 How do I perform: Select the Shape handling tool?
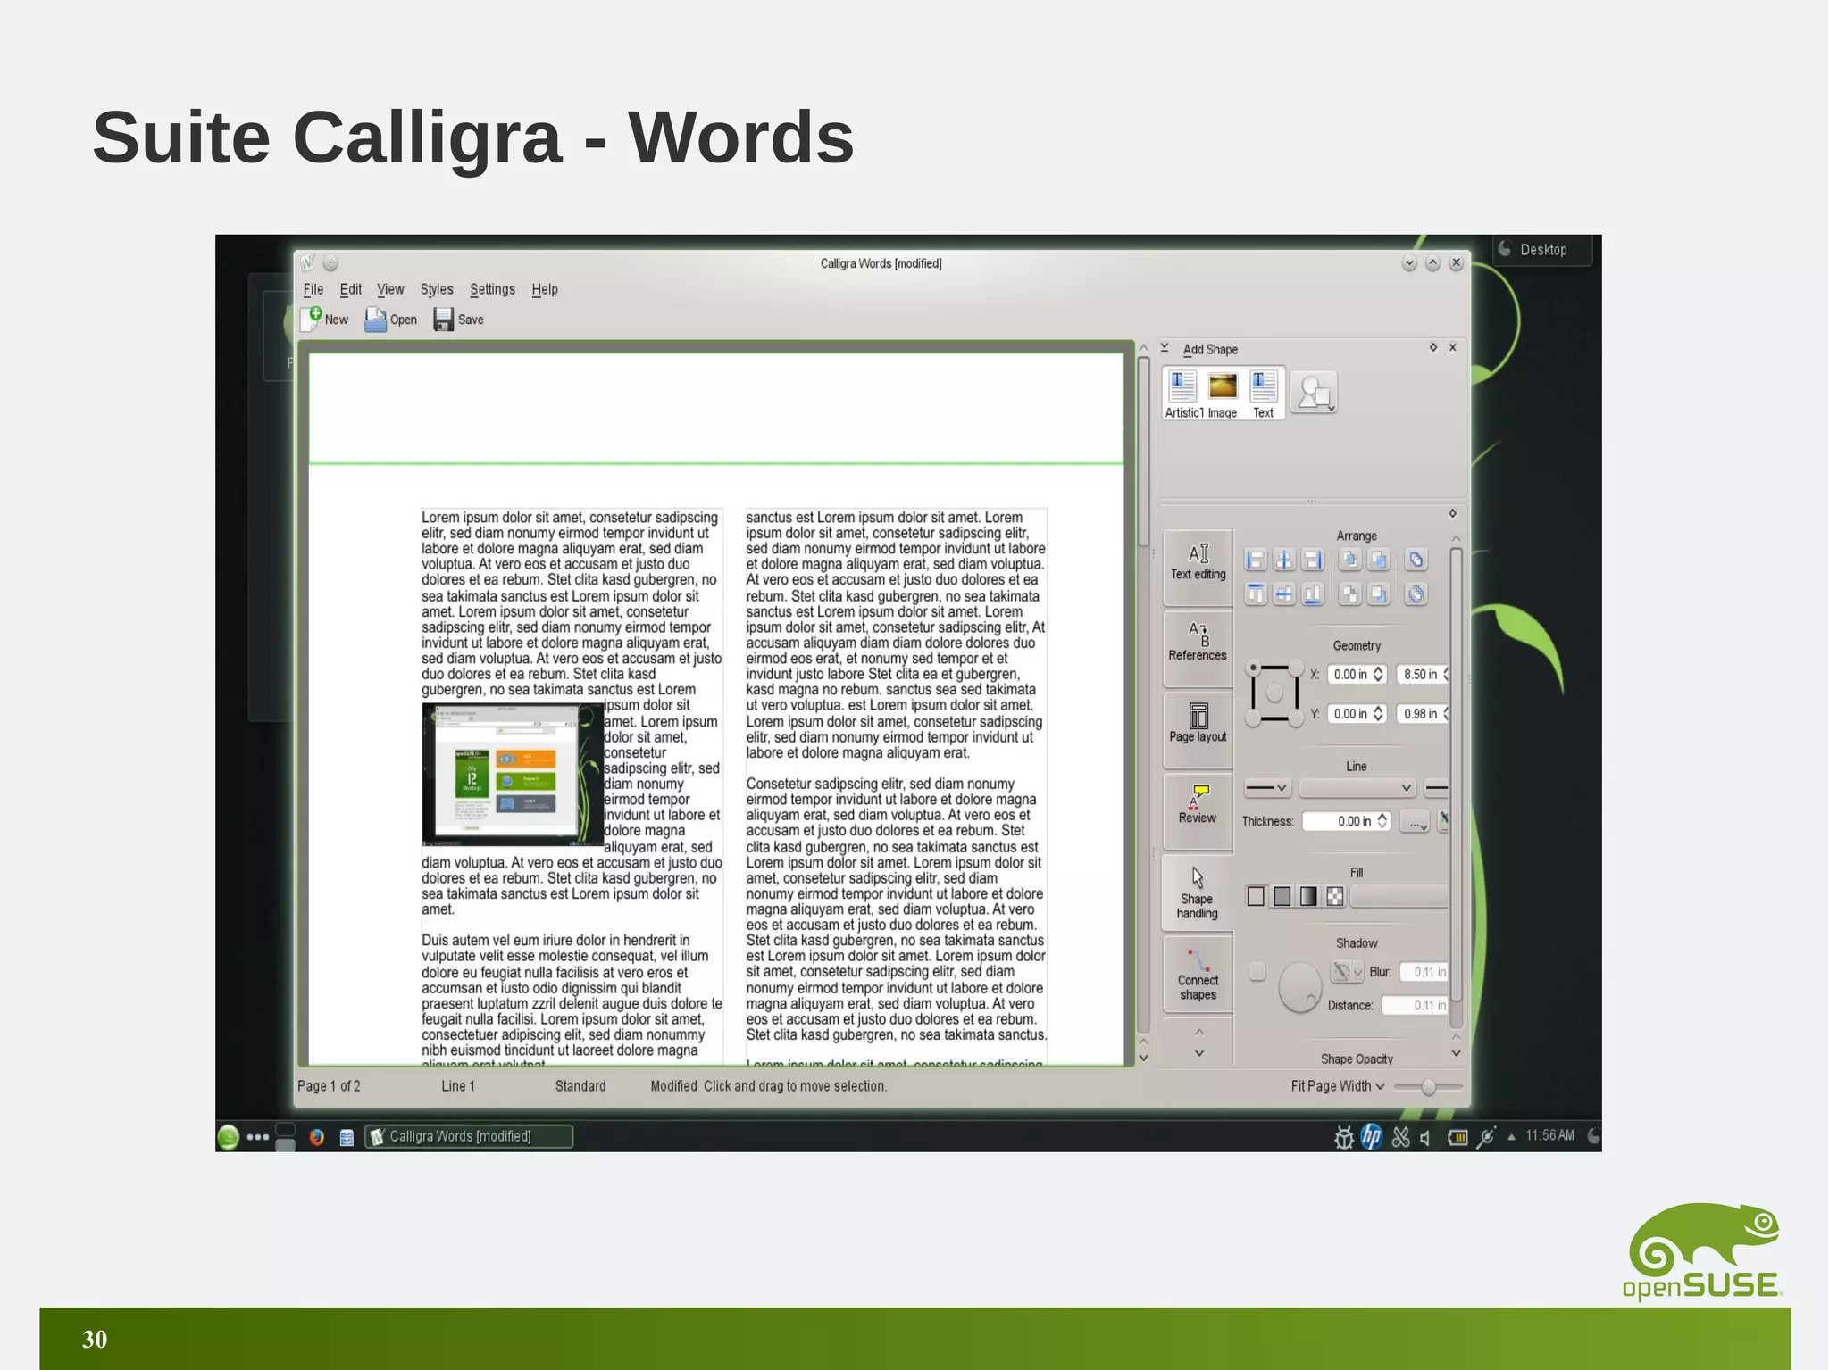click(x=1198, y=893)
